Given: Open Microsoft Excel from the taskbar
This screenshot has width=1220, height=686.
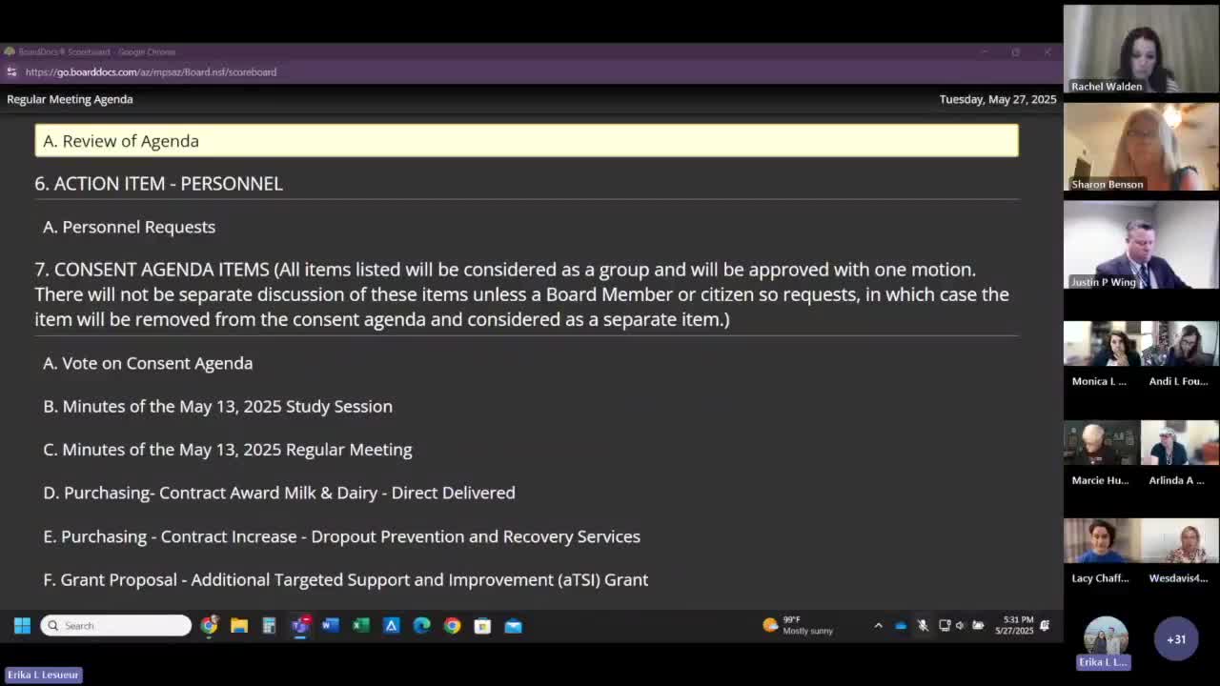Looking at the screenshot, I should point(361,626).
